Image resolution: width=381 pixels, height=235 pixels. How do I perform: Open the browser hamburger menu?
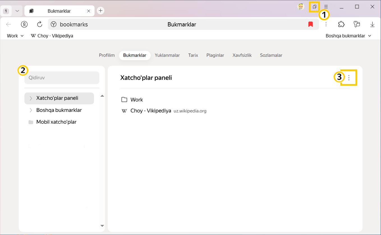(x=326, y=7)
